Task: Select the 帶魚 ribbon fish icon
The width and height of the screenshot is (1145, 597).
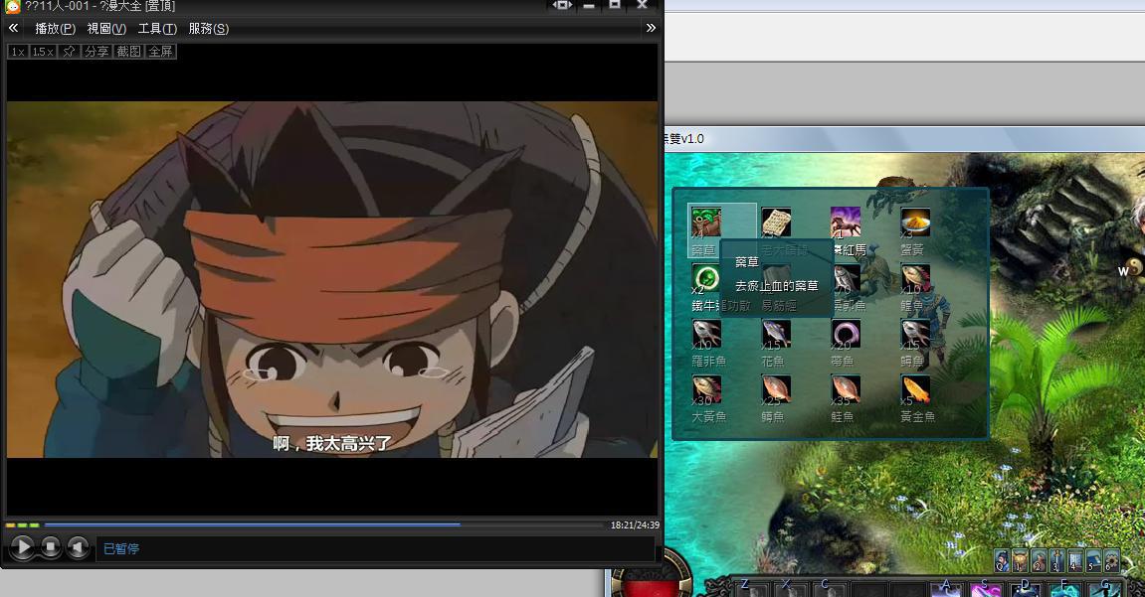Action: [845, 333]
